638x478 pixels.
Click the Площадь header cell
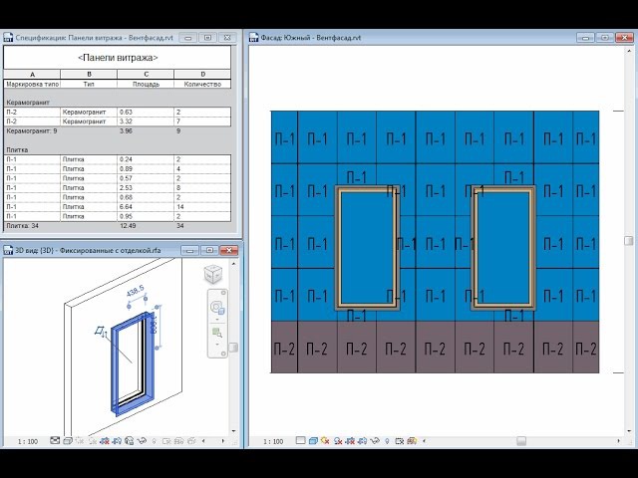[x=146, y=84]
